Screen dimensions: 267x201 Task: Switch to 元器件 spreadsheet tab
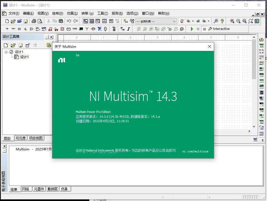[x=39, y=189]
